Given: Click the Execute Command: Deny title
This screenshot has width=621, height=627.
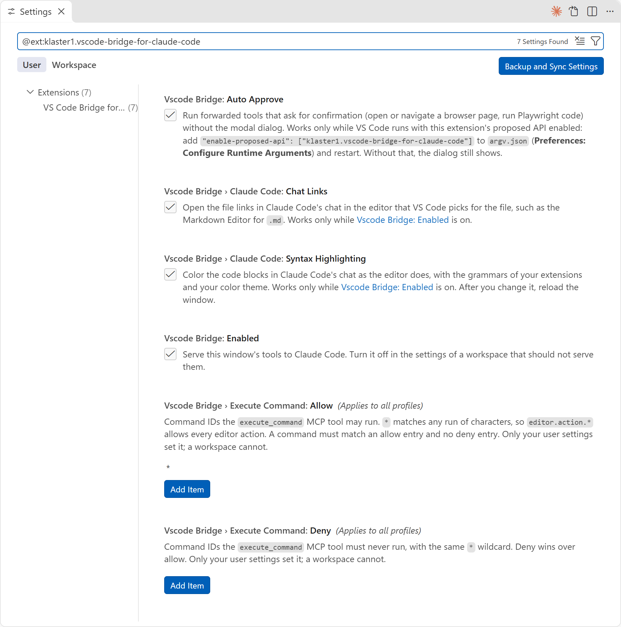Looking at the screenshot, I should (x=247, y=531).
